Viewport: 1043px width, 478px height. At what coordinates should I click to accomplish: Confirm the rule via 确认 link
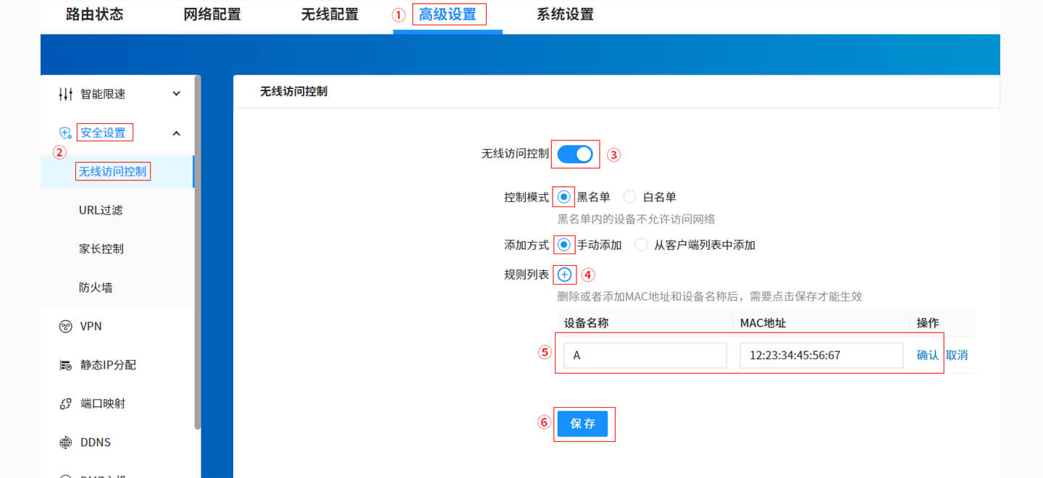(x=927, y=355)
